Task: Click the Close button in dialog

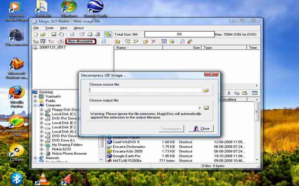Action: 201,129
